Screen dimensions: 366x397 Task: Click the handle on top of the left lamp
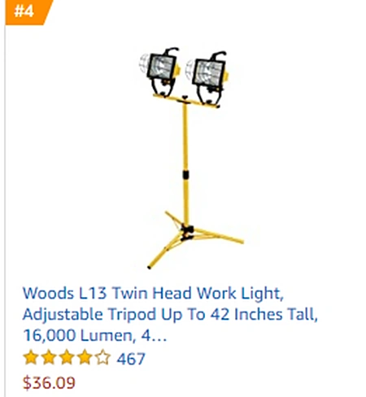click(x=171, y=51)
